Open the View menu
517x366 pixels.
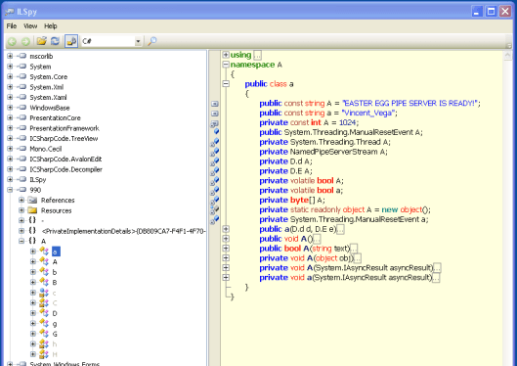tap(30, 26)
